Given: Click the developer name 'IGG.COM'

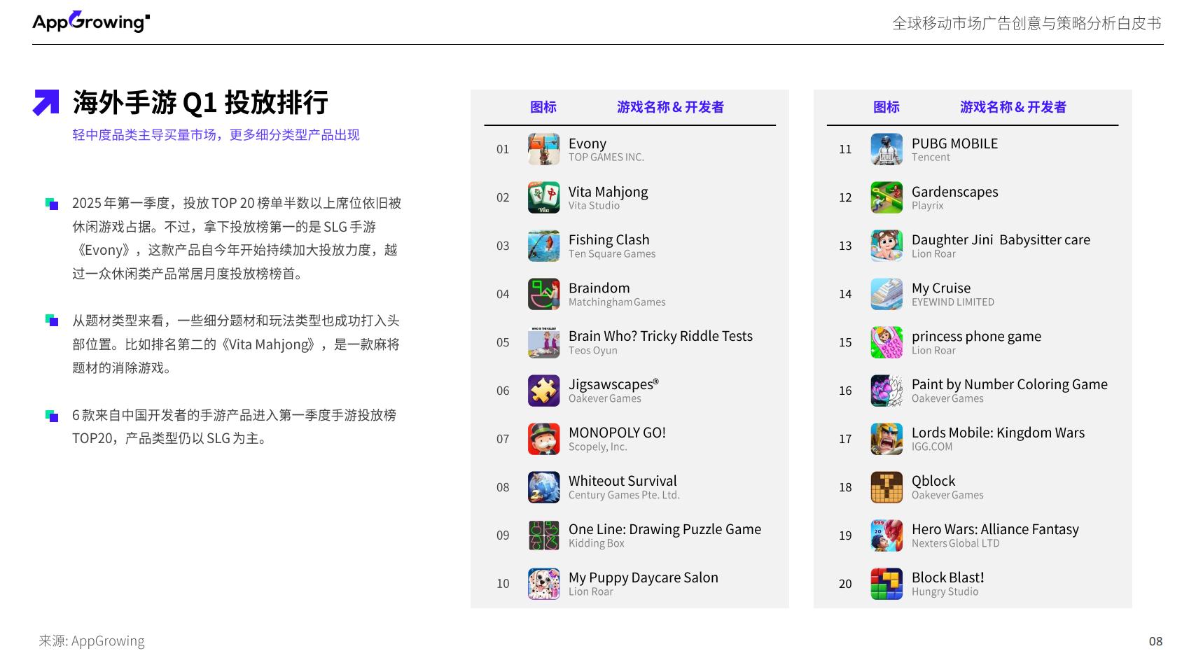Looking at the screenshot, I should click(x=932, y=447).
